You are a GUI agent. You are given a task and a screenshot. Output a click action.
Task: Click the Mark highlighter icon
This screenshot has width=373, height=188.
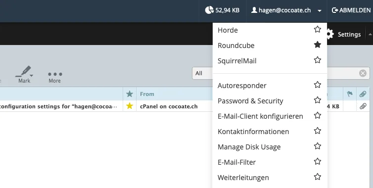click(x=23, y=71)
